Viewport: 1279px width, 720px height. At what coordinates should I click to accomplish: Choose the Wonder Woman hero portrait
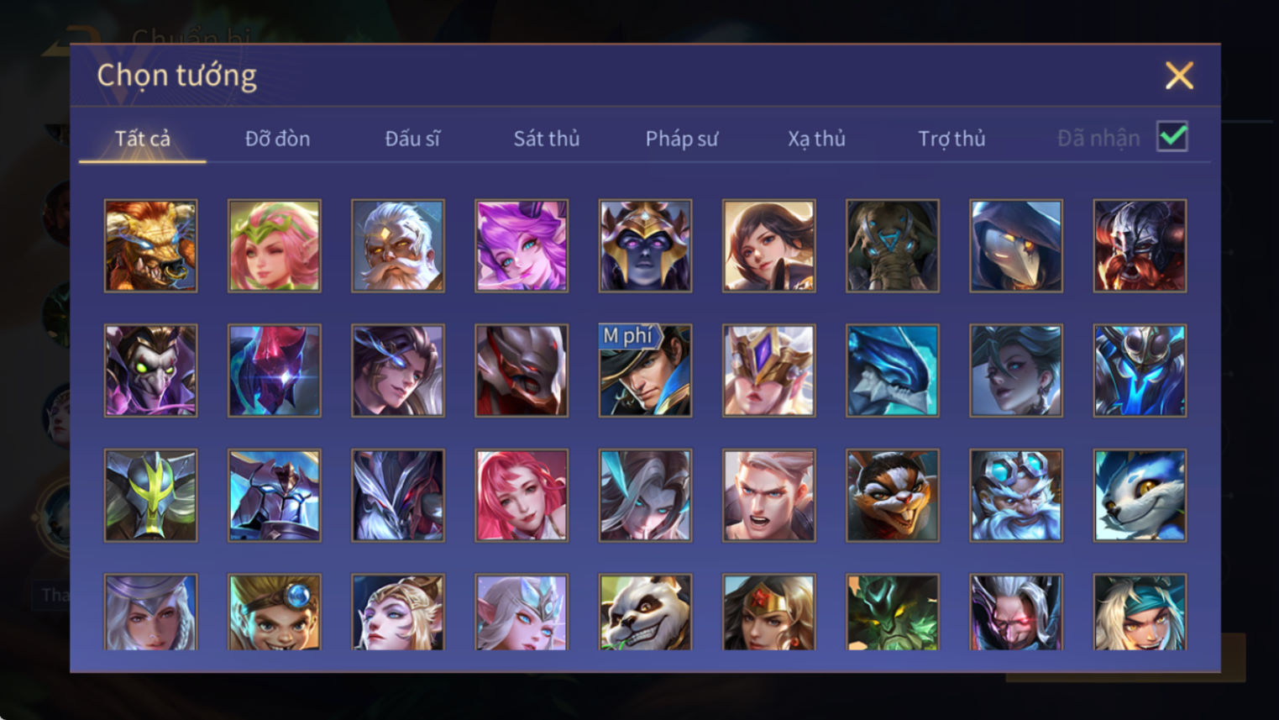point(768,612)
